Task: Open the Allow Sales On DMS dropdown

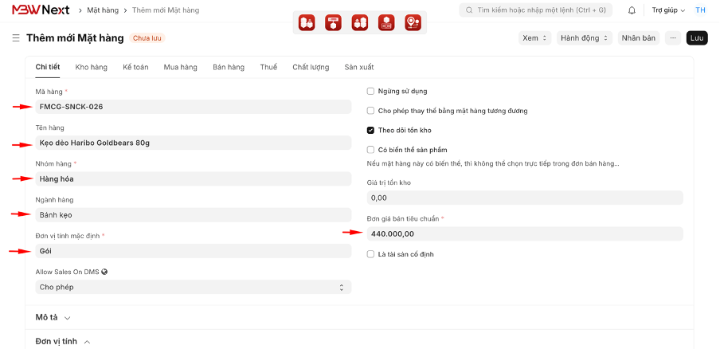Action: tap(193, 287)
